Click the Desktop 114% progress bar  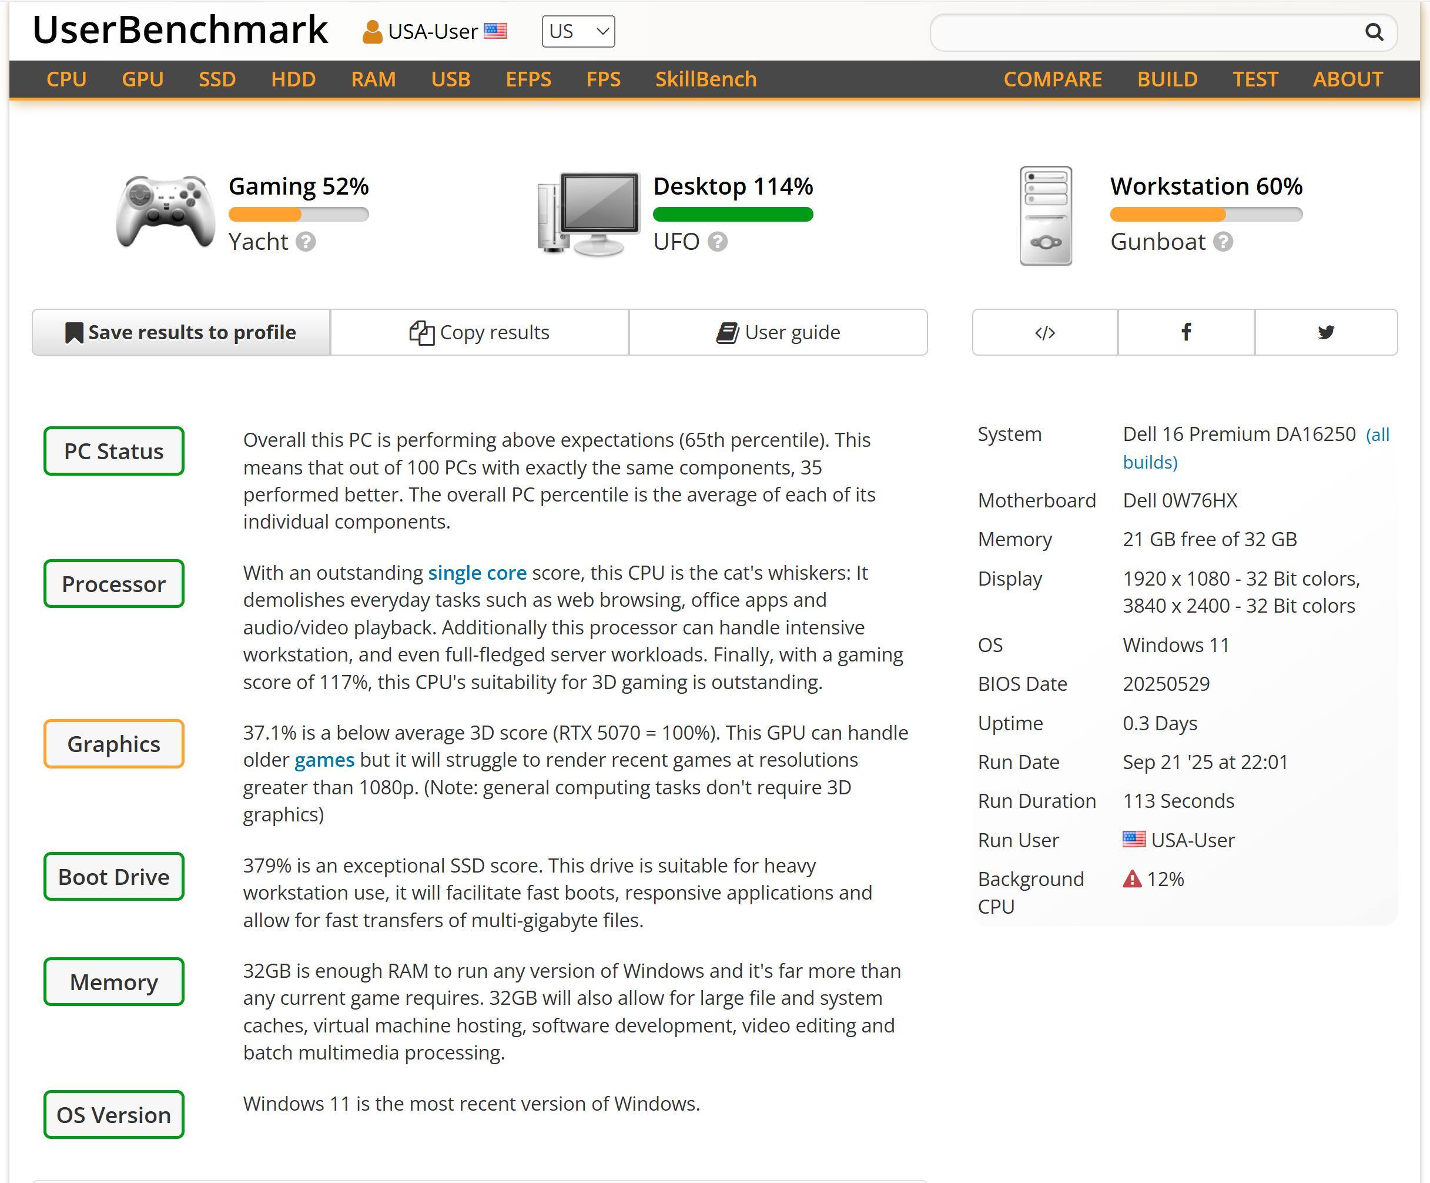click(733, 215)
